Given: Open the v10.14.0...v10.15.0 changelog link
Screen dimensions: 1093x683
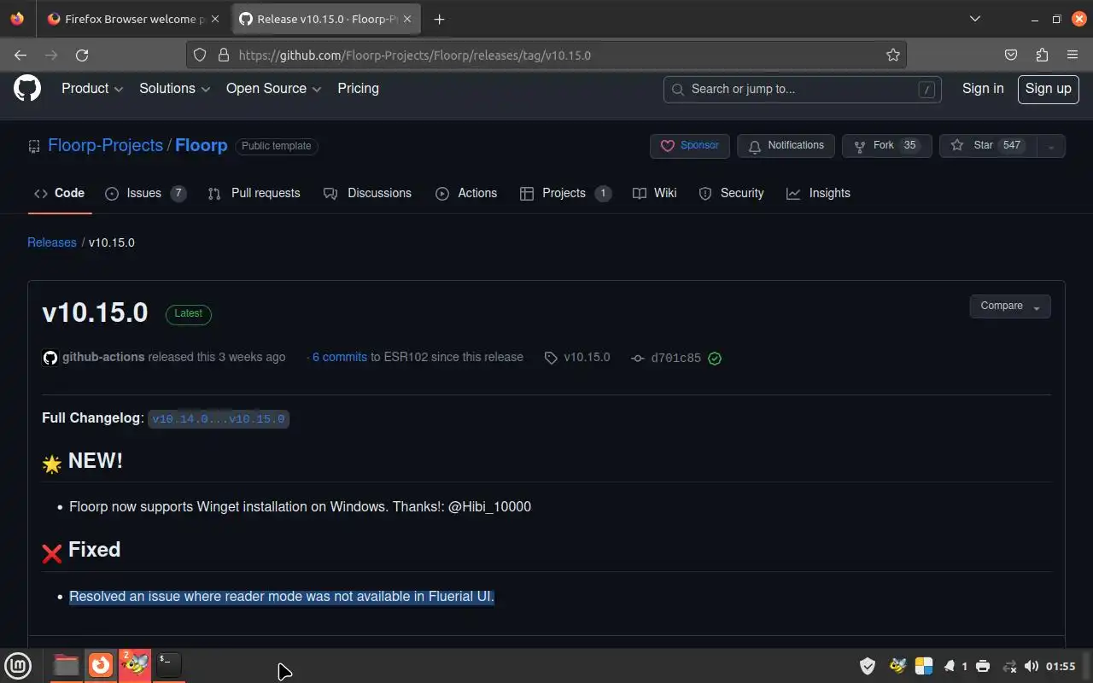Looking at the screenshot, I should (x=219, y=419).
